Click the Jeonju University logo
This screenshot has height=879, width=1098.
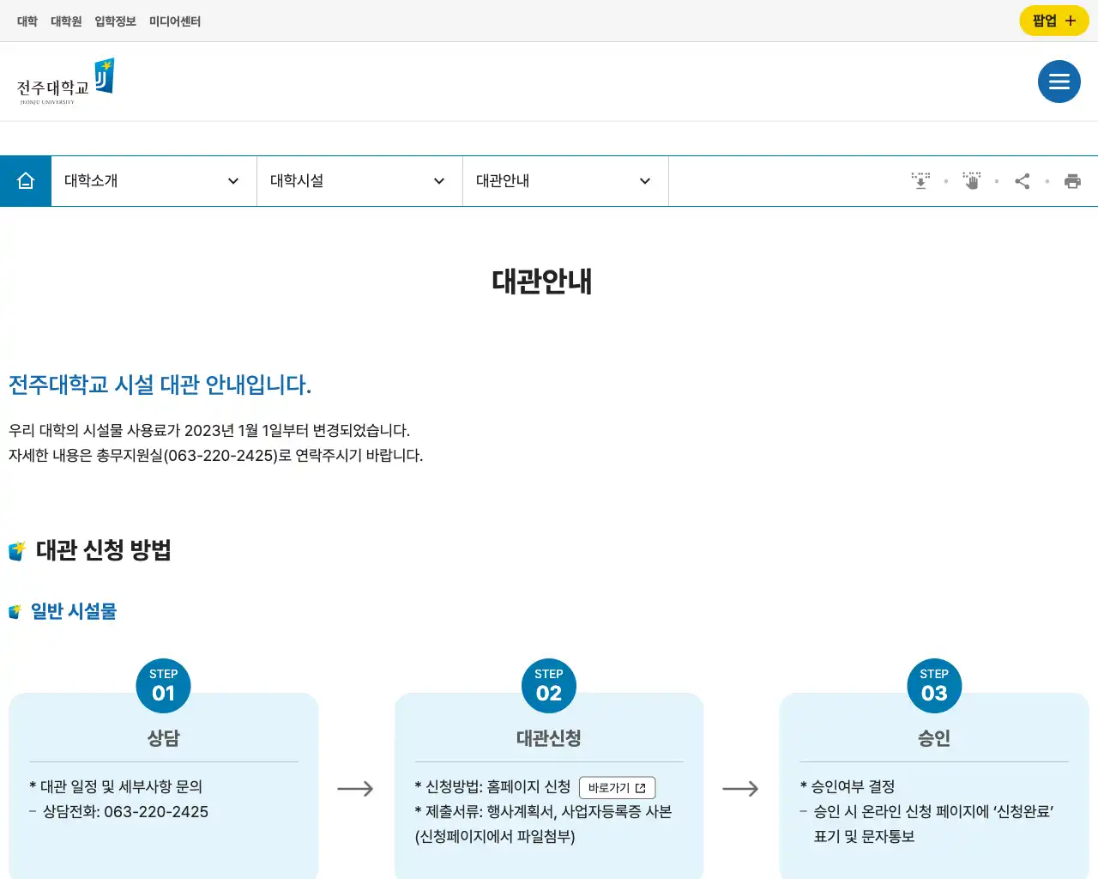pos(65,82)
